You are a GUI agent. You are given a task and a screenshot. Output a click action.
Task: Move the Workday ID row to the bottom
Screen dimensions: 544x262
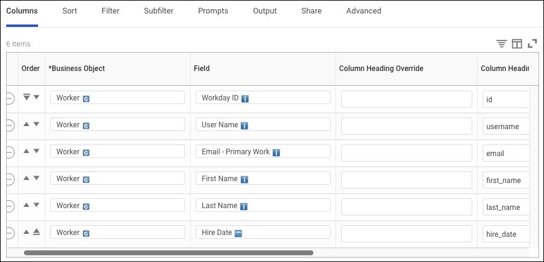click(x=26, y=97)
